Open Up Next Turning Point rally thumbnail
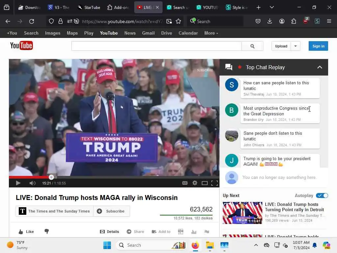This screenshot has height=253, width=337. pyautogui.click(x=243, y=213)
